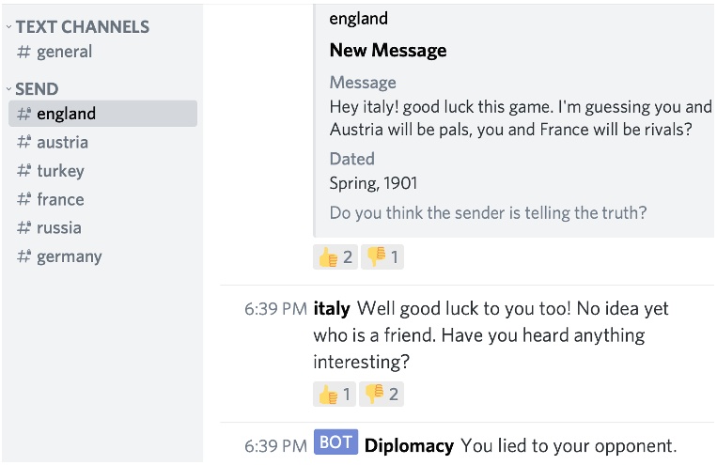The height and width of the screenshot is (465, 717).
Task: Click the Diplomacy bot username
Action: pyautogui.click(x=409, y=445)
